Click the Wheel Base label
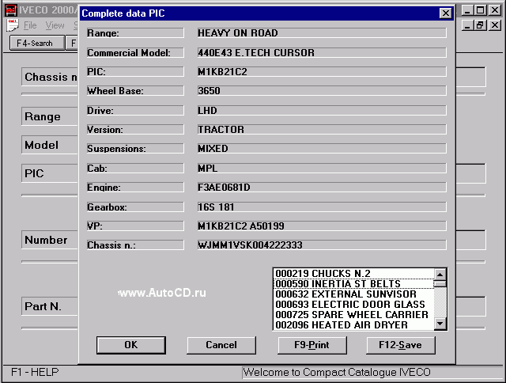The width and height of the screenshot is (506, 383). (135, 91)
